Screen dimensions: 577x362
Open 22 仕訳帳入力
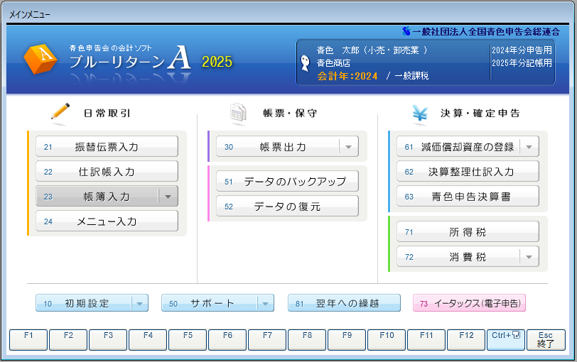click(x=107, y=171)
